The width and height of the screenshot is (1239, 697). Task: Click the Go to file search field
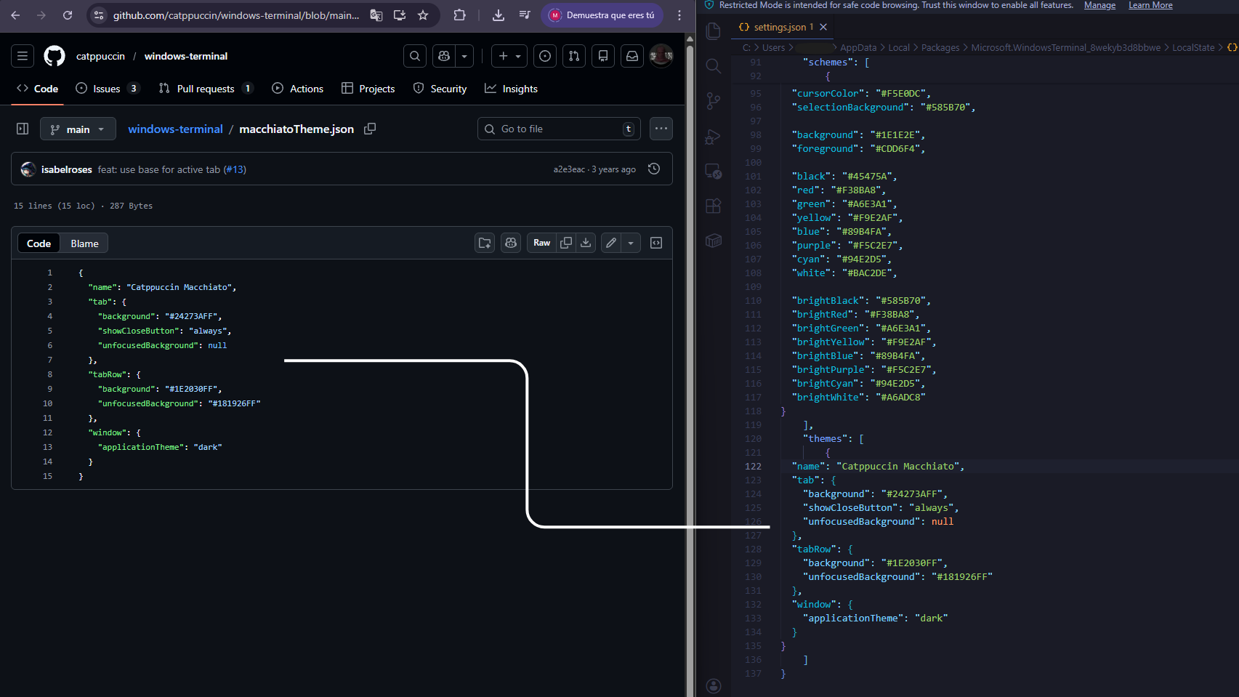pos(559,129)
